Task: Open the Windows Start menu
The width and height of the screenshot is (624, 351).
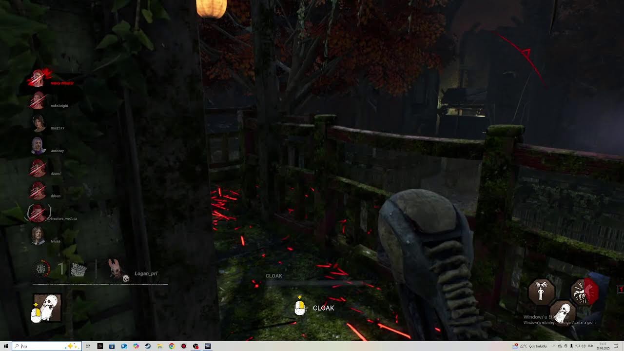Action: tap(5, 346)
